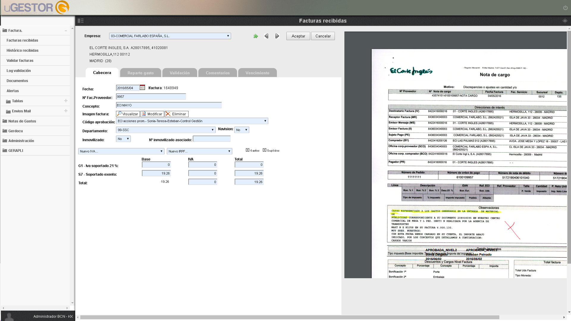571x321 pixels.
Task: Click the green puzzle piece icon
Action: click(x=255, y=36)
